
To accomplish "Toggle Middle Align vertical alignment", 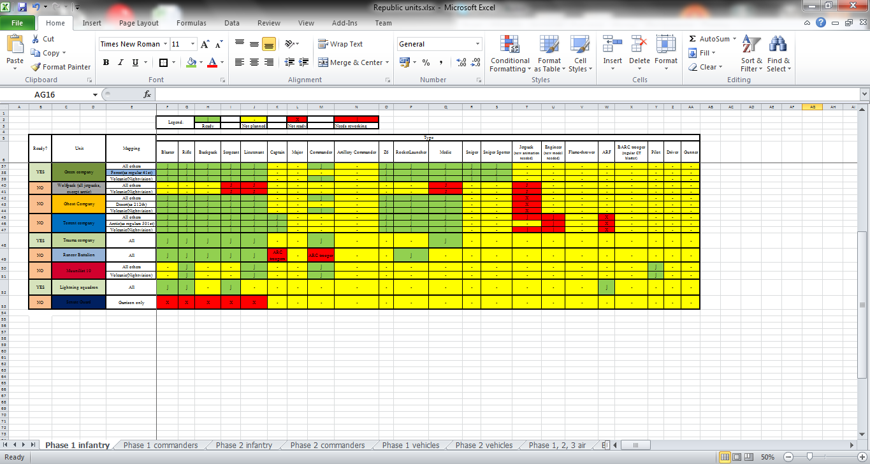I will pyautogui.click(x=254, y=44).
